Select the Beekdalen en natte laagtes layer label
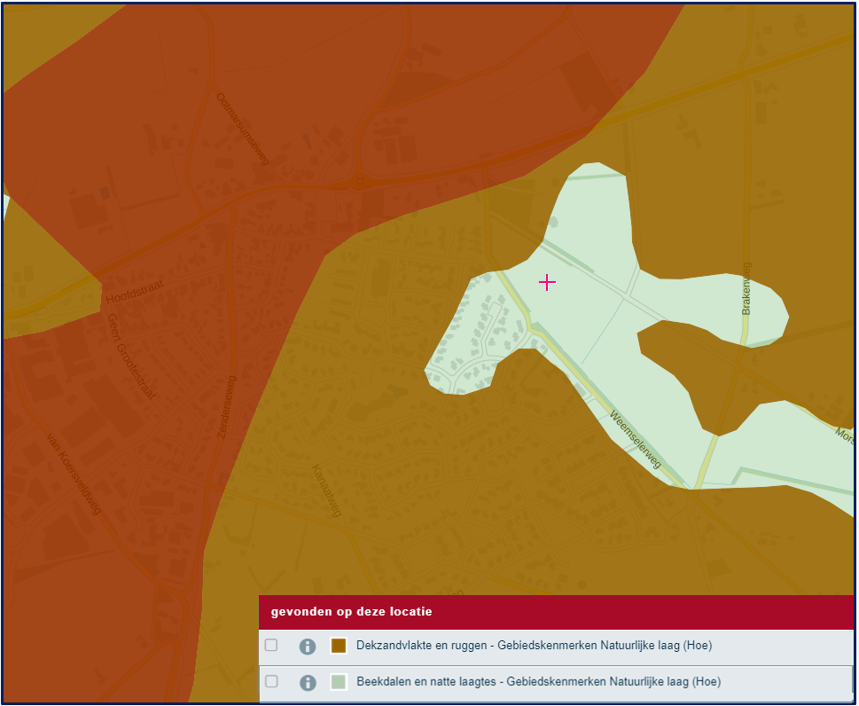The width and height of the screenshot is (859, 706). [x=538, y=682]
